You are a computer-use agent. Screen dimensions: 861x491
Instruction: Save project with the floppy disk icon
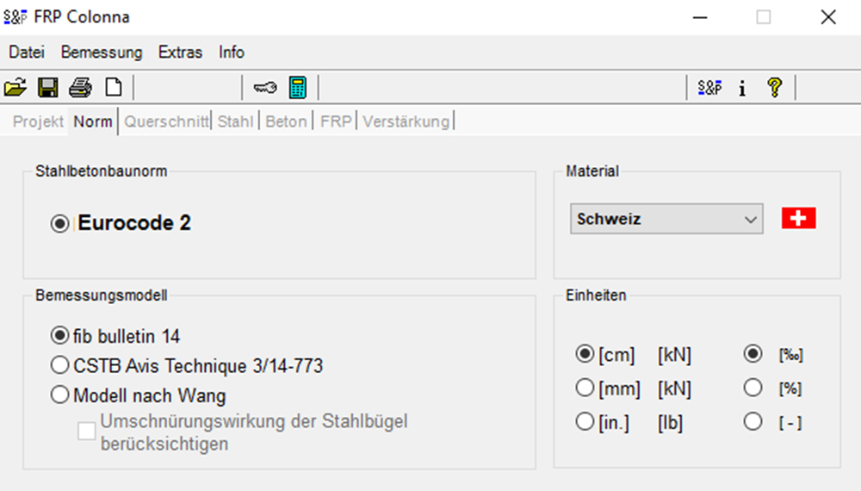(x=47, y=87)
